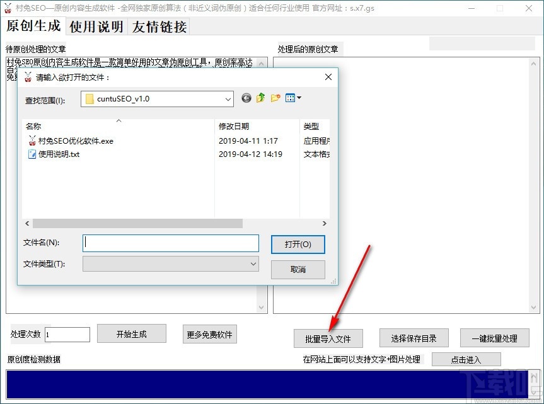Click inside the 文件名 input field
Screen dimensions: 544x404
click(x=170, y=243)
